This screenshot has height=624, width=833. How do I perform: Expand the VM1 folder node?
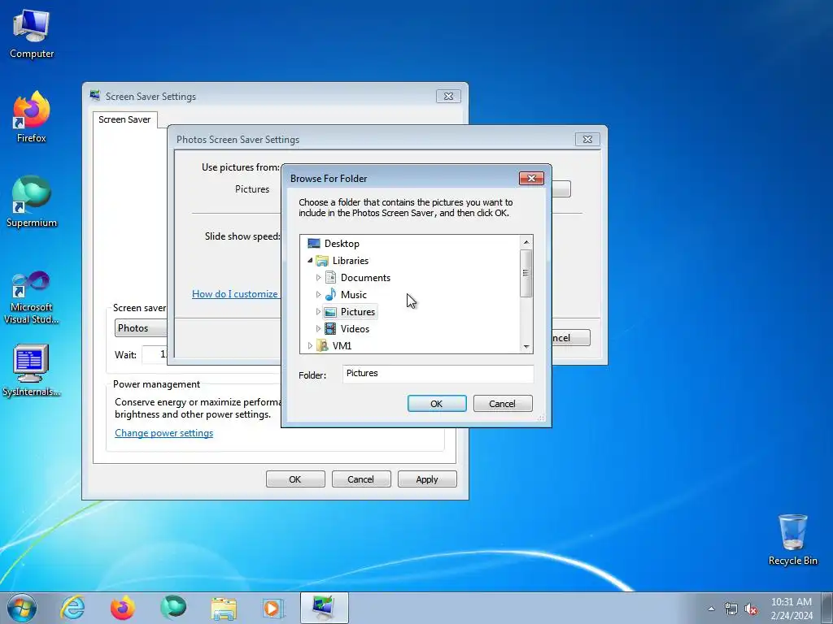(310, 346)
